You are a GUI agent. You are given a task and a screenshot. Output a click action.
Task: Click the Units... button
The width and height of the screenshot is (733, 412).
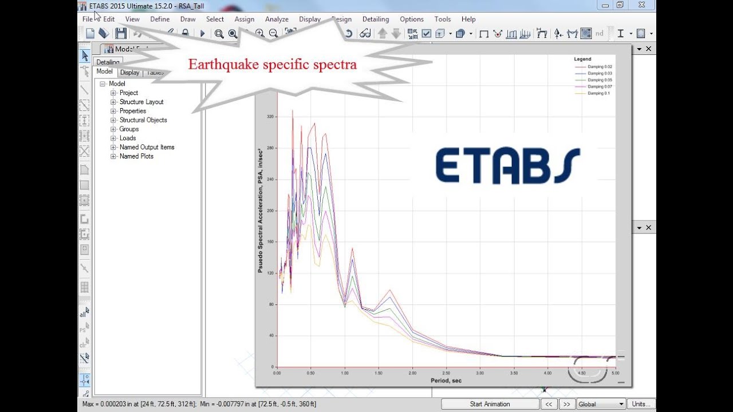[x=641, y=404]
